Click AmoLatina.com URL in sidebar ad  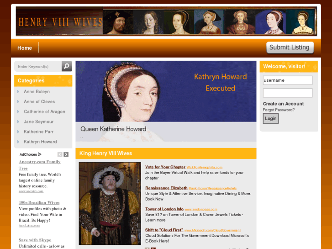click(x=29, y=226)
